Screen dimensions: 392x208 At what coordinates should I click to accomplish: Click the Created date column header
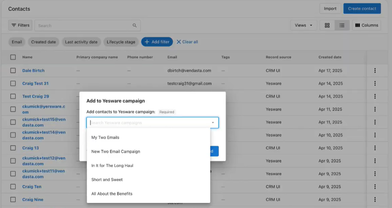(330, 57)
